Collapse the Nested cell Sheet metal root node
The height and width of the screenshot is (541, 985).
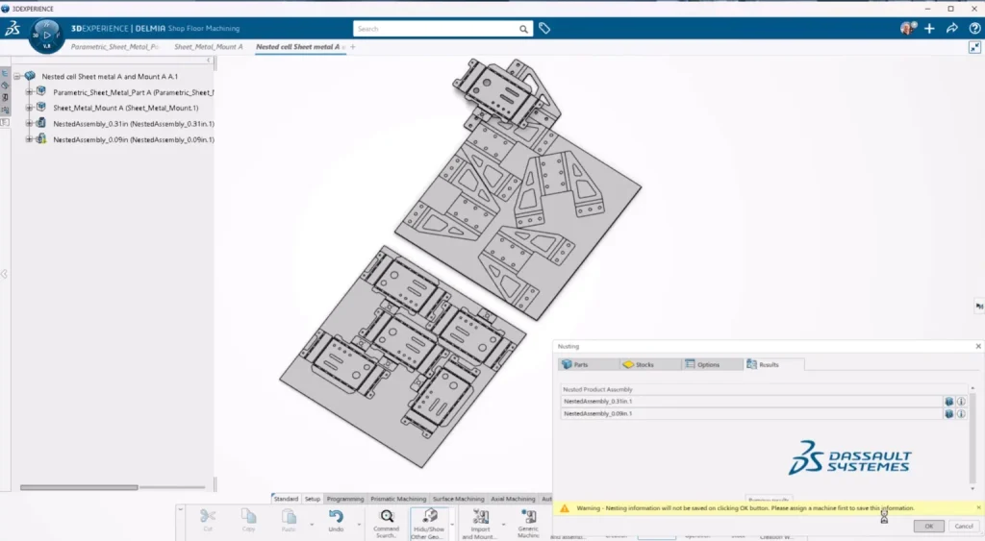click(17, 77)
